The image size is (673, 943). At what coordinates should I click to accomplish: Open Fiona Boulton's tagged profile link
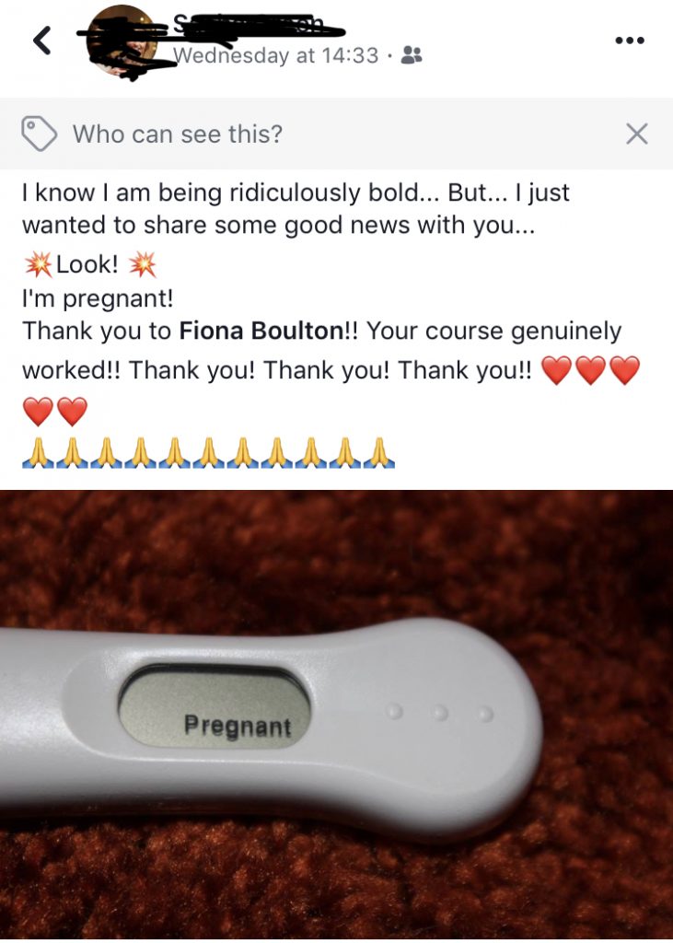click(261, 331)
